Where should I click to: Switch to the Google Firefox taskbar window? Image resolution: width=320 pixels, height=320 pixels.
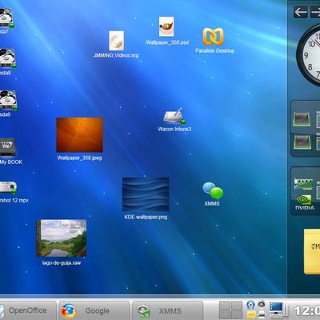pos(94,310)
